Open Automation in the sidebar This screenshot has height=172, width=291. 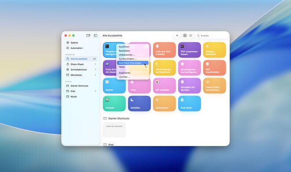click(x=81, y=48)
